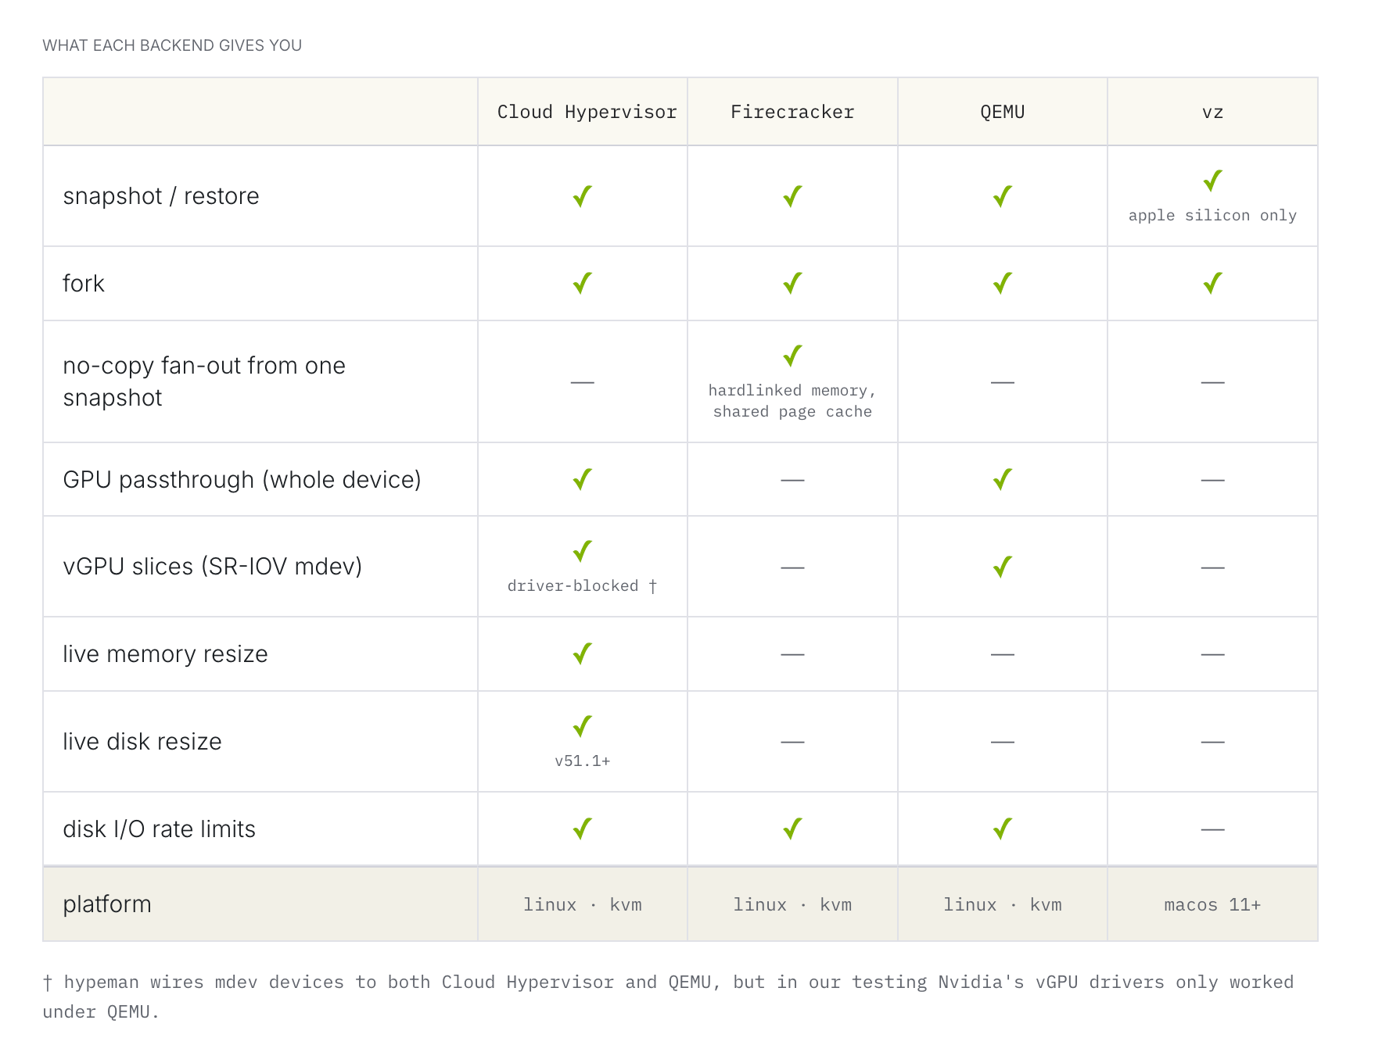Click disk I/O rate limits checkmark under QEMU

1003,829
